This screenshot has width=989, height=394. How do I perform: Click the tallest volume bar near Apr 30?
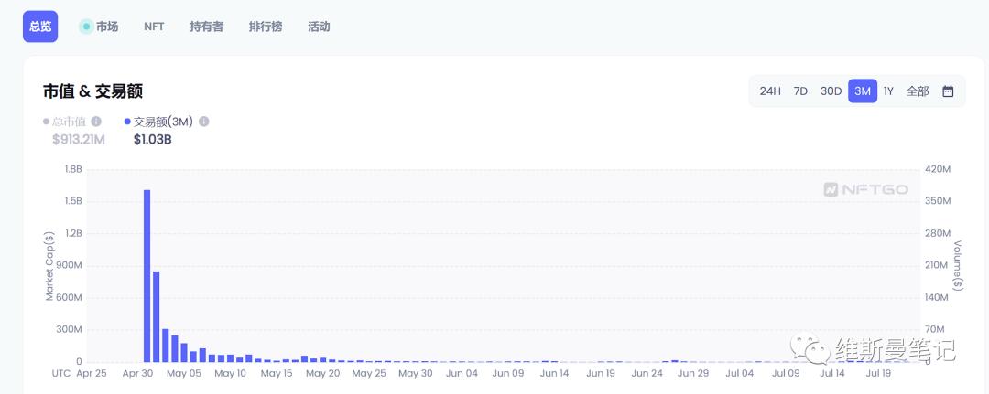click(147, 276)
